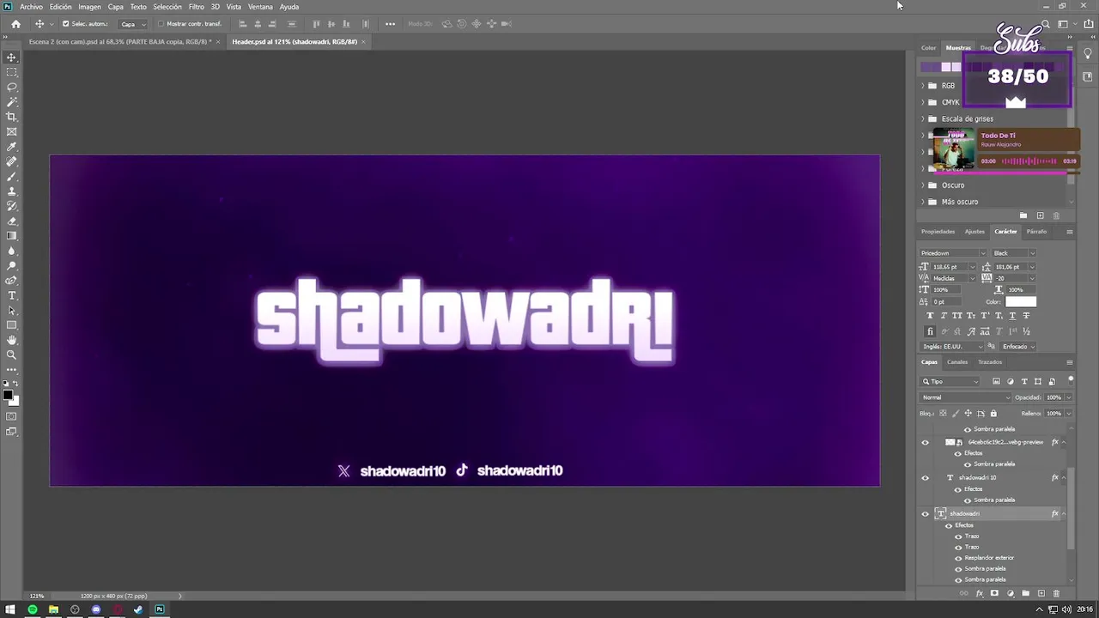Open the Enfocado anti-aliasing dropdown
The width and height of the screenshot is (1099, 618).
tap(1019, 347)
